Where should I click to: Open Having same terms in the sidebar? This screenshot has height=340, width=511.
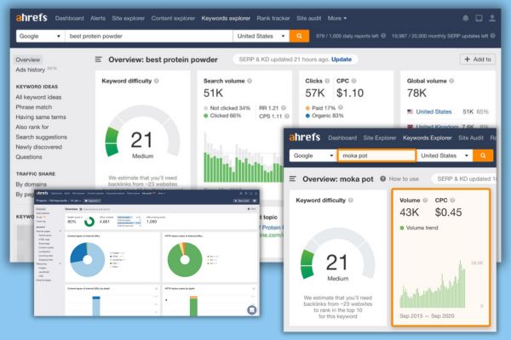pyautogui.click(x=41, y=116)
